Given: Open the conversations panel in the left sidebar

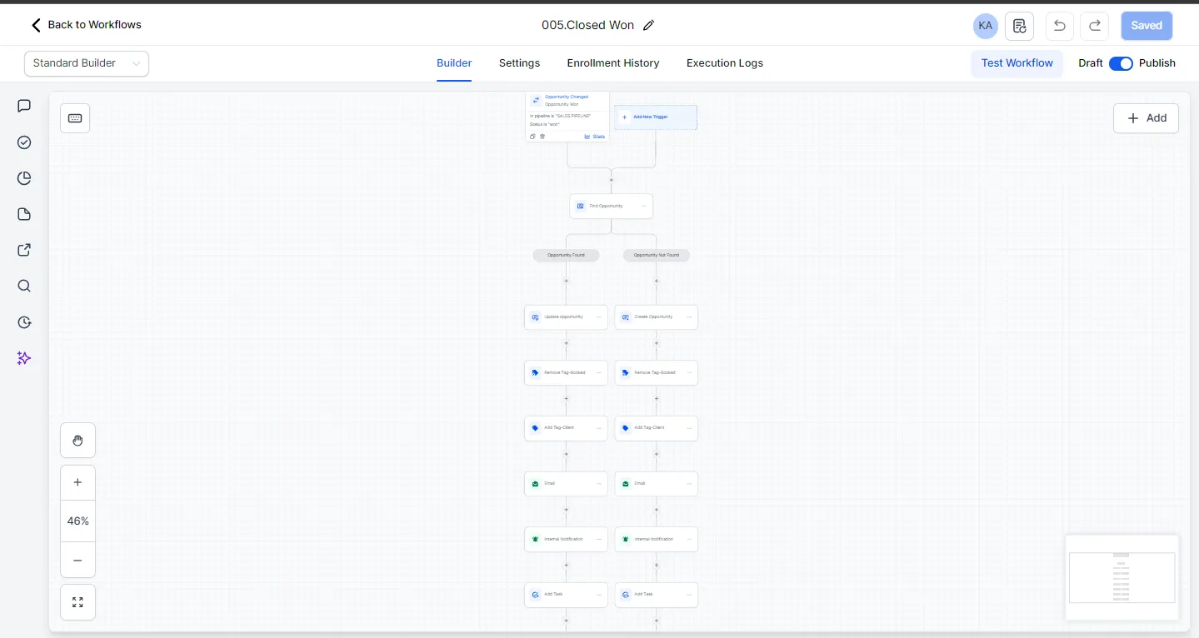Looking at the screenshot, I should (x=24, y=106).
